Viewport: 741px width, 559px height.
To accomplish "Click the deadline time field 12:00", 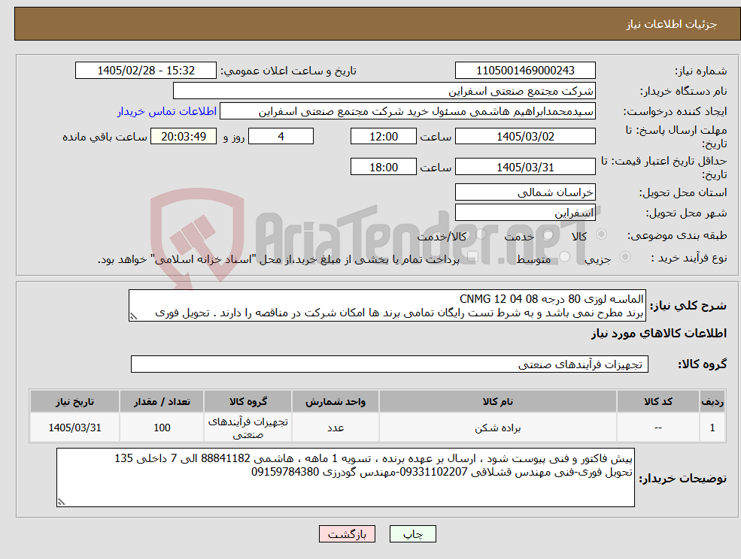I will point(383,137).
